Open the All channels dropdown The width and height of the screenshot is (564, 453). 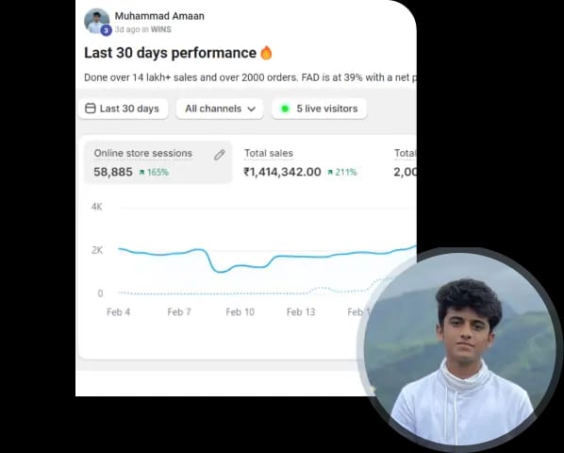click(x=220, y=109)
